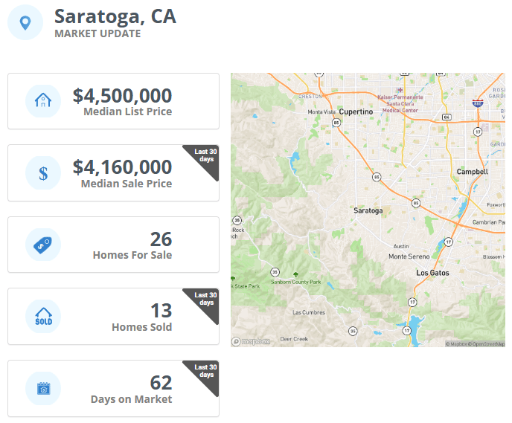Image resolution: width=512 pixels, height=423 pixels.
Task: Open the 26 Homes For Sale card
Action: coord(113,245)
